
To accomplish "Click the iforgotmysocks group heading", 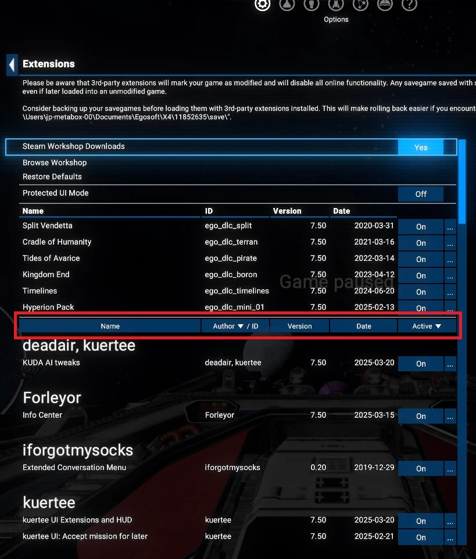I will point(78,450).
